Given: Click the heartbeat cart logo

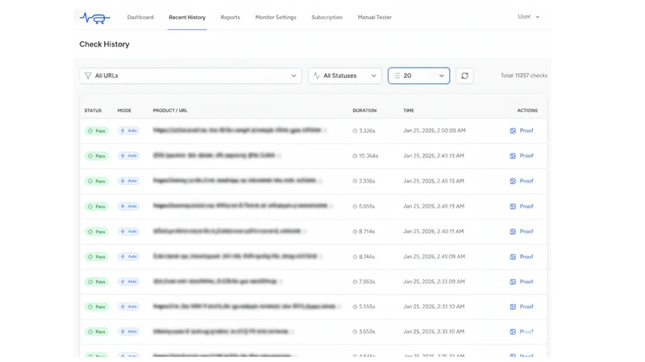Looking at the screenshot, I should [95, 18].
